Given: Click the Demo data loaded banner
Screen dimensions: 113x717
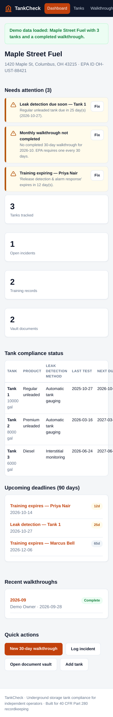Looking at the screenshot, I should [57, 34].
